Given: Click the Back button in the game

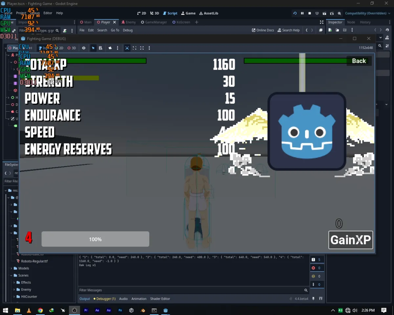Looking at the screenshot, I should (359, 61).
